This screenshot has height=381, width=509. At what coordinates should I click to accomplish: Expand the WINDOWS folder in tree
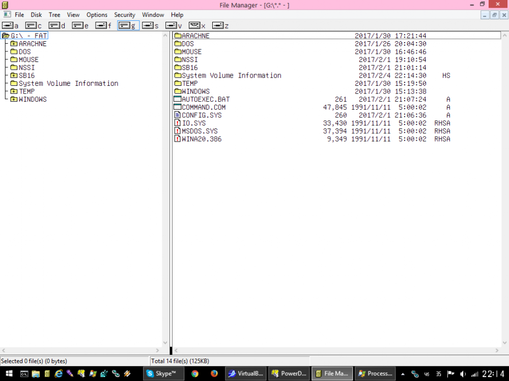(x=14, y=99)
